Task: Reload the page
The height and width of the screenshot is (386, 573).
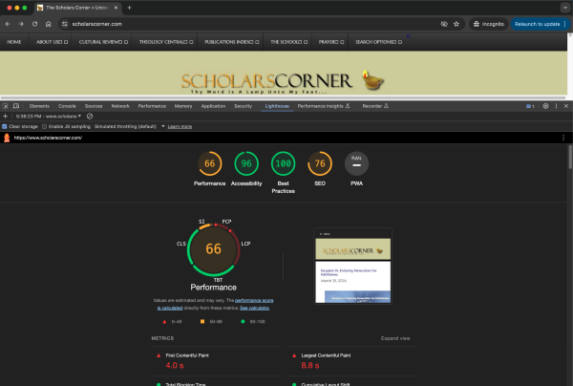Action: click(34, 24)
